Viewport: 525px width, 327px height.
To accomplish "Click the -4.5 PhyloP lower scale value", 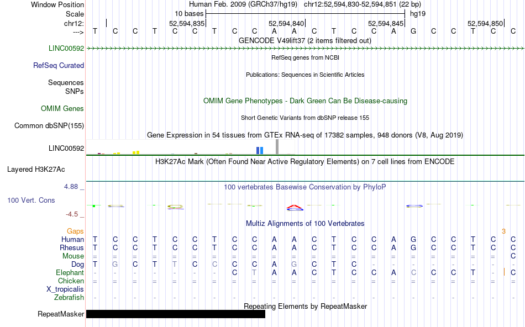I will pos(72,214).
